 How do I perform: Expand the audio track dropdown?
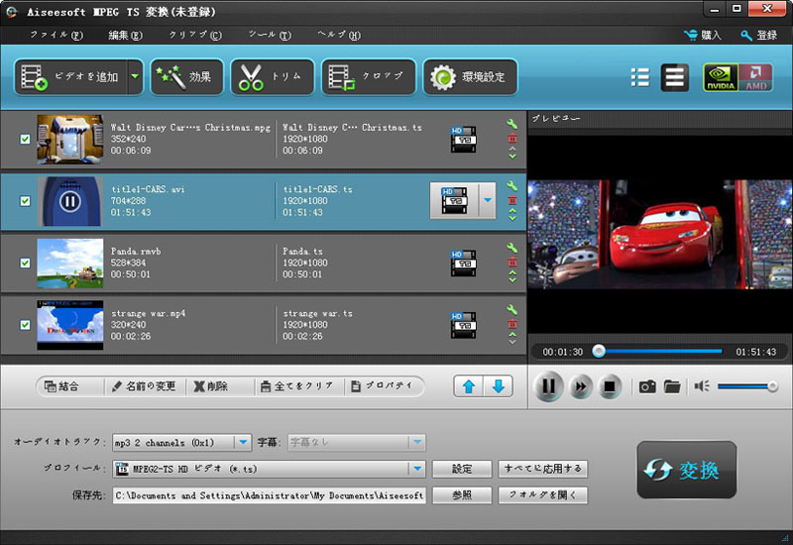tap(242, 443)
